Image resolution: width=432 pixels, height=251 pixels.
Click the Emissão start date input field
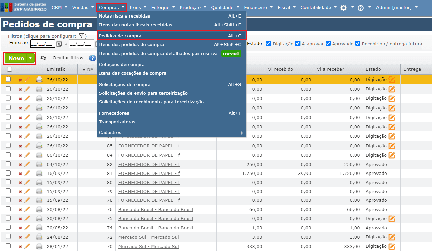pyautogui.click(x=42, y=44)
